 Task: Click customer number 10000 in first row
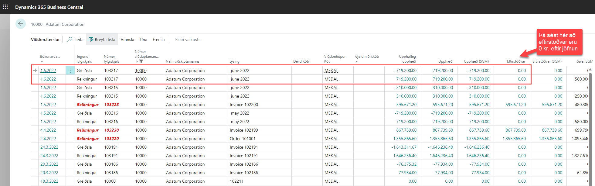tap(141, 71)
